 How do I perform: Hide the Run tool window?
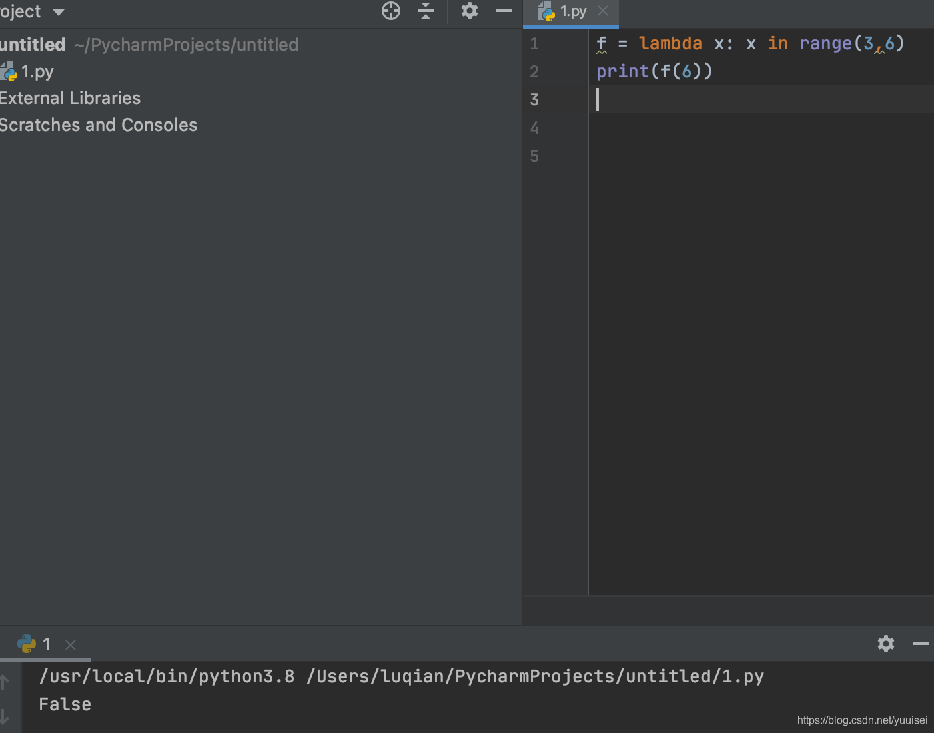(x=921, y=644)
